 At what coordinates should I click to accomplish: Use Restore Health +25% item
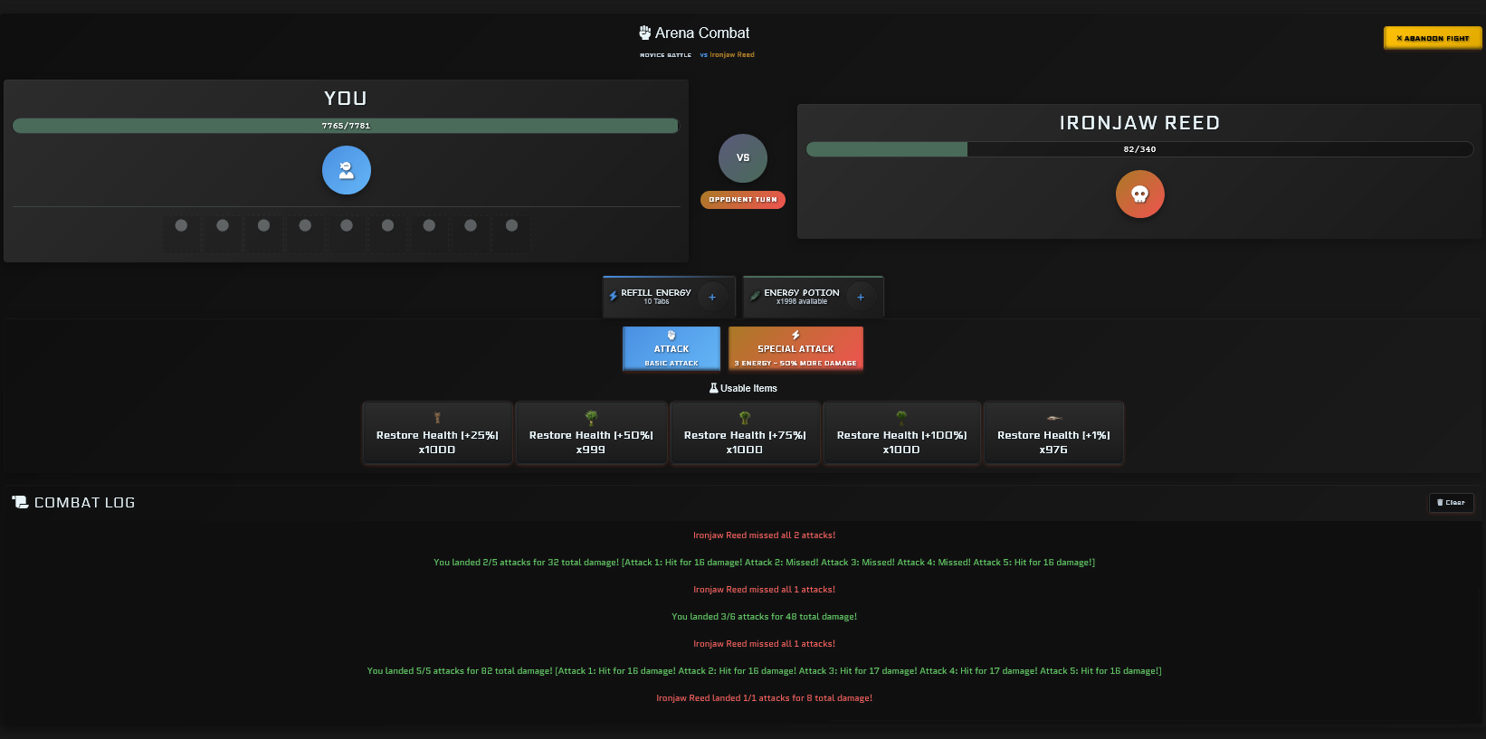pos(437,433)
